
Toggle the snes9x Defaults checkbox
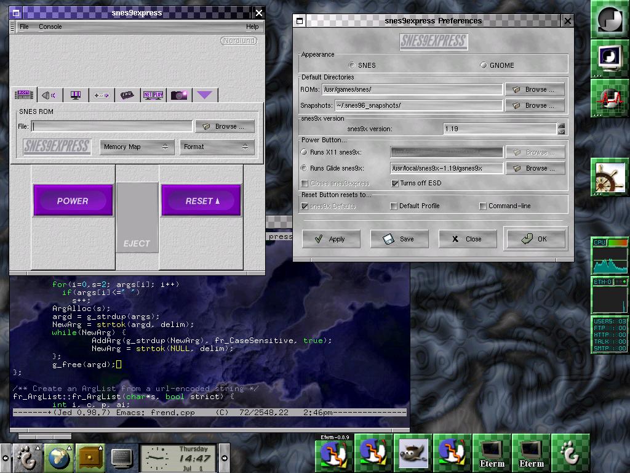tap(305, 206)
